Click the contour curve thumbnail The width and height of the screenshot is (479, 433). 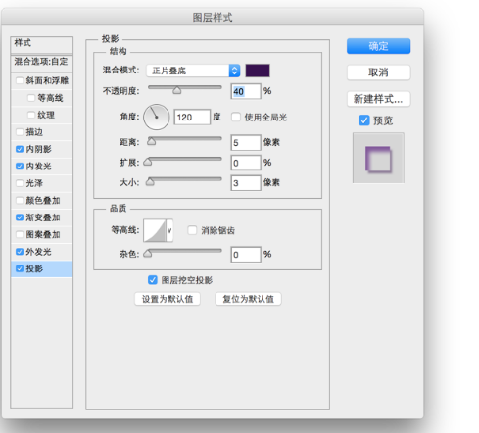(x=155, y=230)
